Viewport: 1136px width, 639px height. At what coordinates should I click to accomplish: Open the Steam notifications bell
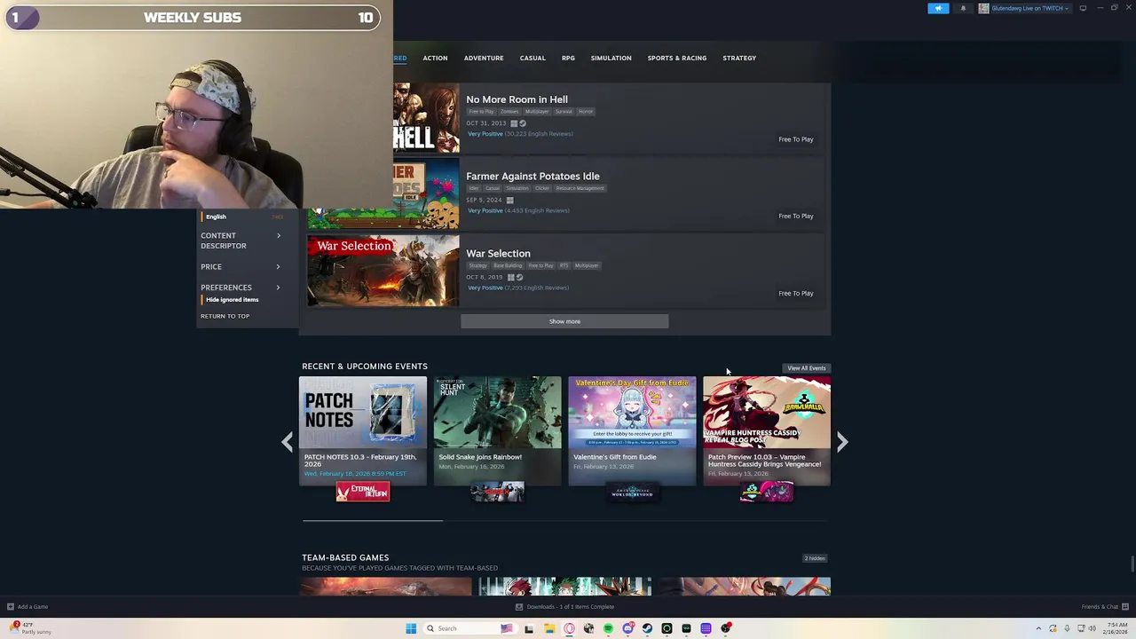point(963,8)
